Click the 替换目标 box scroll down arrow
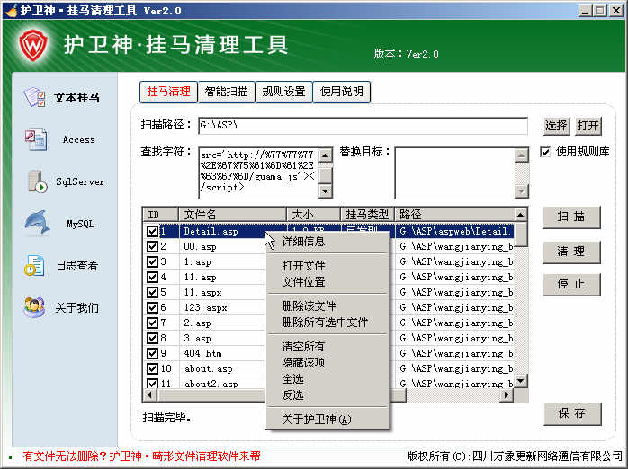Viewport: 628px width, 469px height. pyautogui.click(x=522, y=191)
